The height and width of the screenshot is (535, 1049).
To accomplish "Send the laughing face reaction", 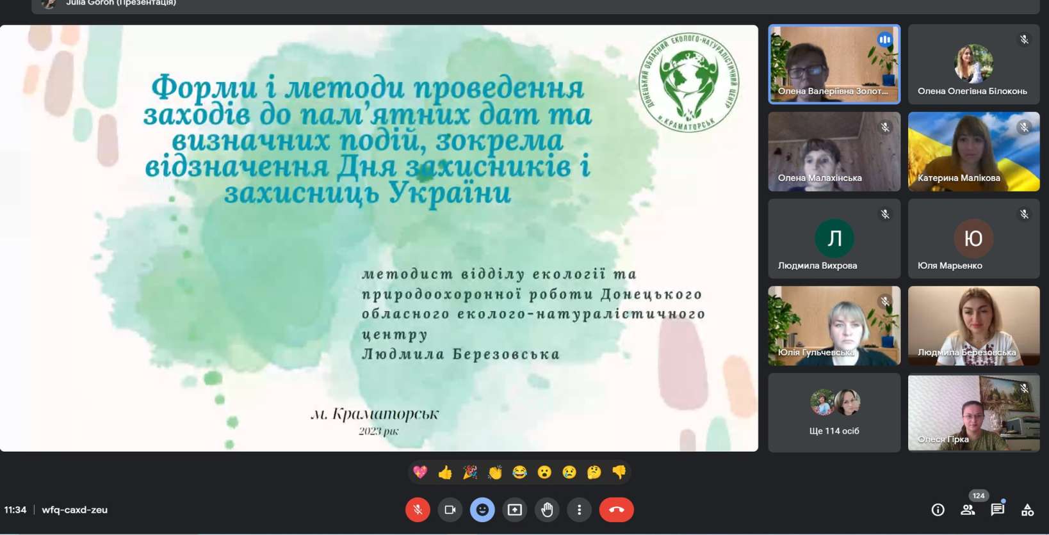I will click(519, 472).
